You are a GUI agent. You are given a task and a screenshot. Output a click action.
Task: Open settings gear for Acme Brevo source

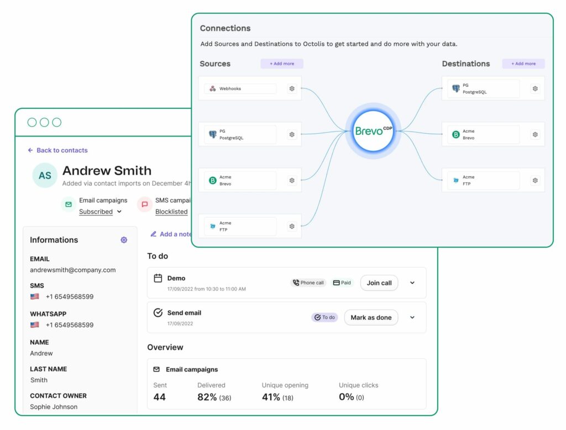292,180
